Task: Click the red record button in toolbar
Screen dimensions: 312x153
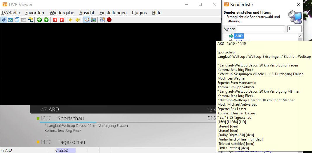Action: (109, 20)
